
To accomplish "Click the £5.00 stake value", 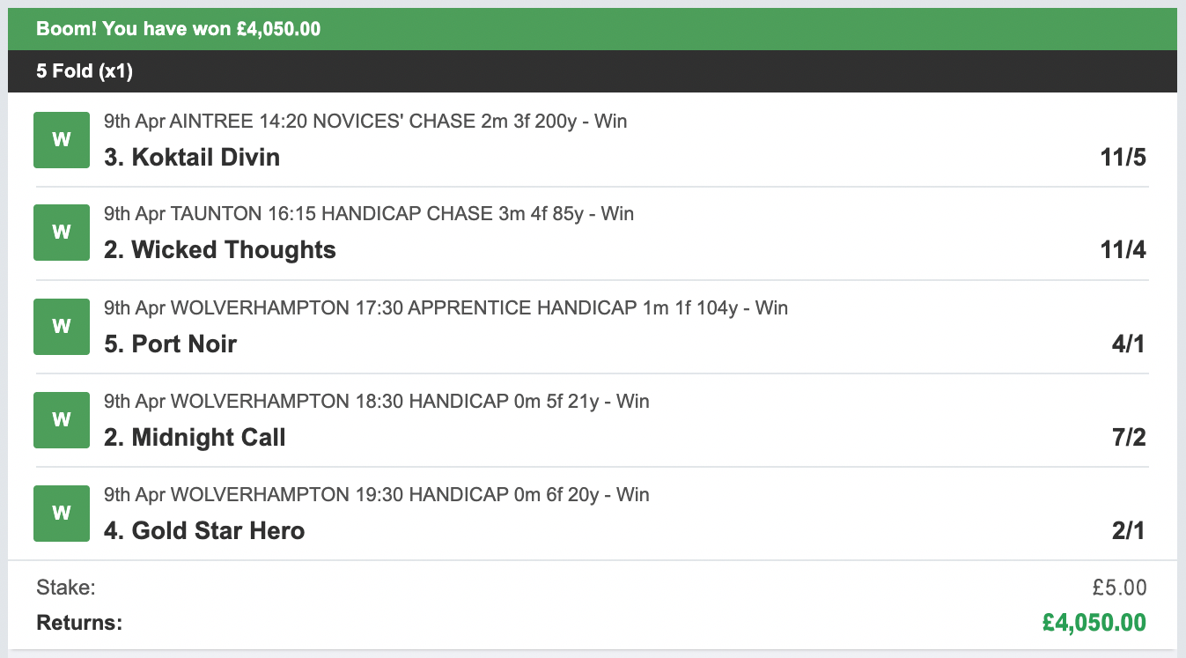I will (1120, 588).
